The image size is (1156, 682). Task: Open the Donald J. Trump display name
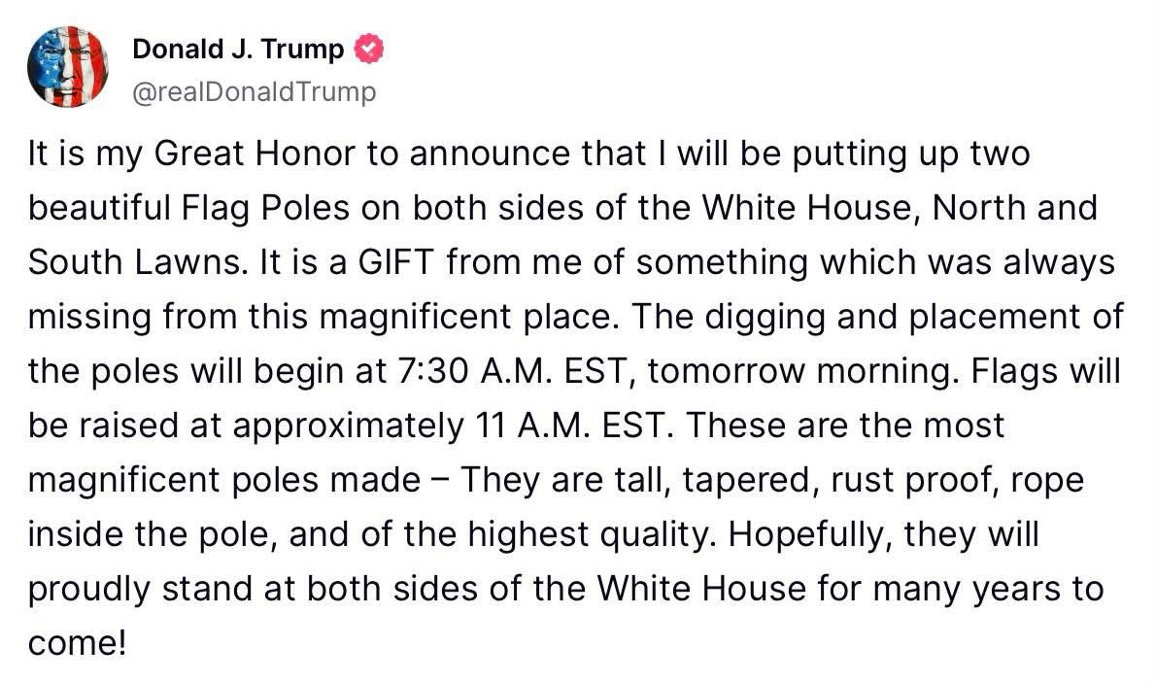238,49
